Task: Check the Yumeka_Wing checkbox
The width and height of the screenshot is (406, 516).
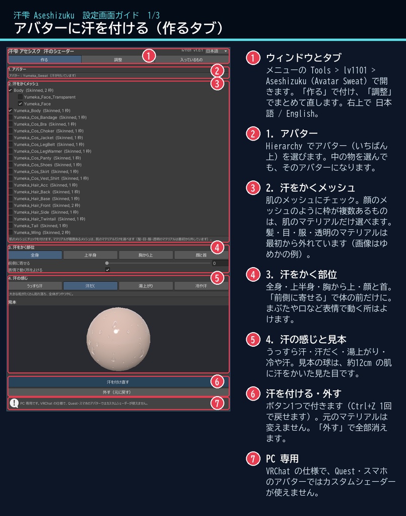Action: point(11,232)
